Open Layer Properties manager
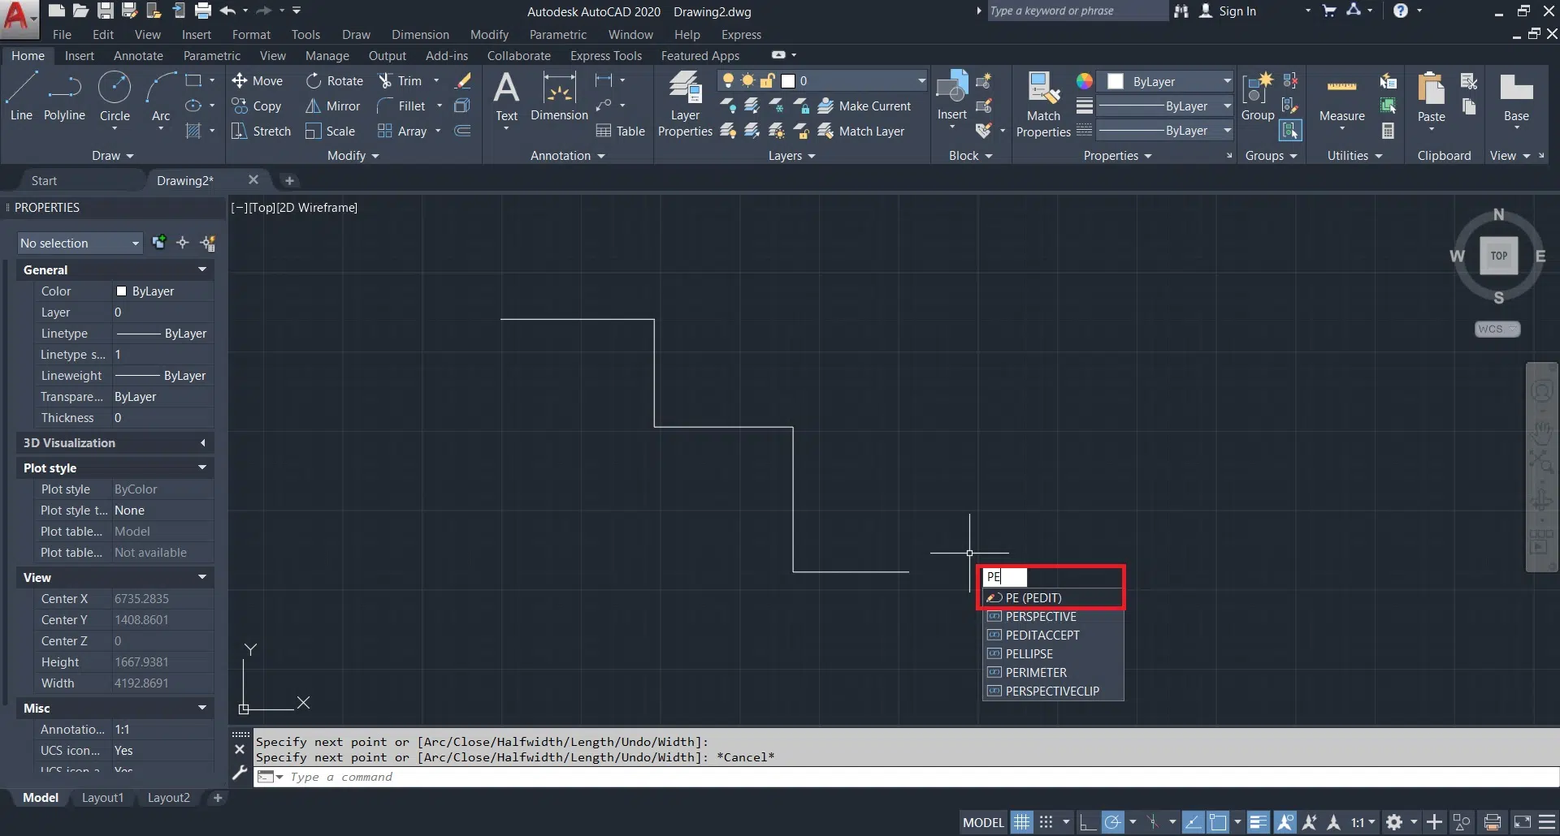Image resolution: width=1560 pixels, height=836 pixels. click(685, 104)
